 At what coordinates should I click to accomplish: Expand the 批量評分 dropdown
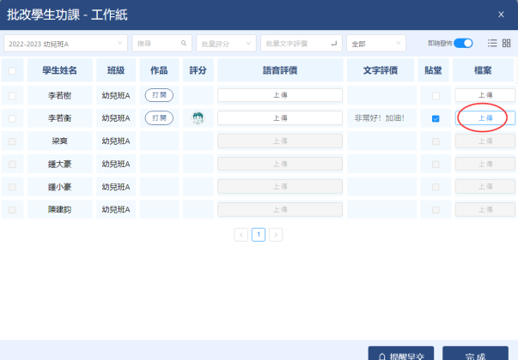(x=226, y=43)
